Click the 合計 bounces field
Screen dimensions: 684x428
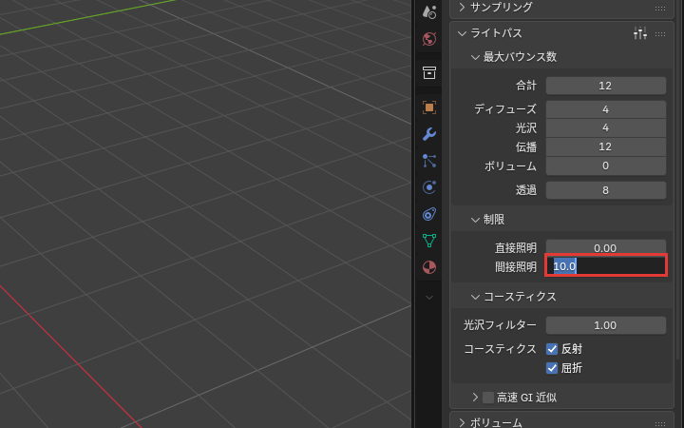pos(606,86)
